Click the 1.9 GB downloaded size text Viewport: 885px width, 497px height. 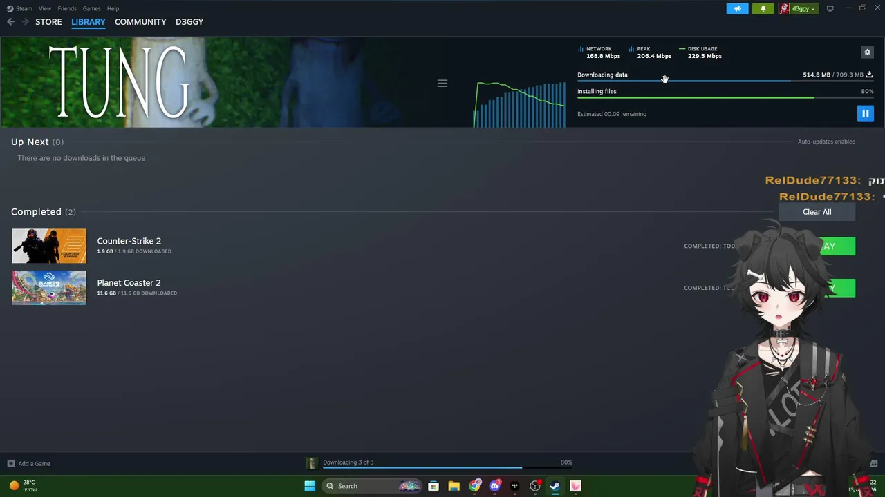(134, 251)
